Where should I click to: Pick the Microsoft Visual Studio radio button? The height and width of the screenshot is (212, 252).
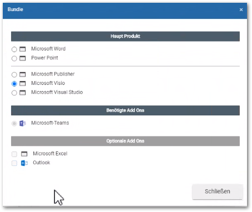(14, 93)
